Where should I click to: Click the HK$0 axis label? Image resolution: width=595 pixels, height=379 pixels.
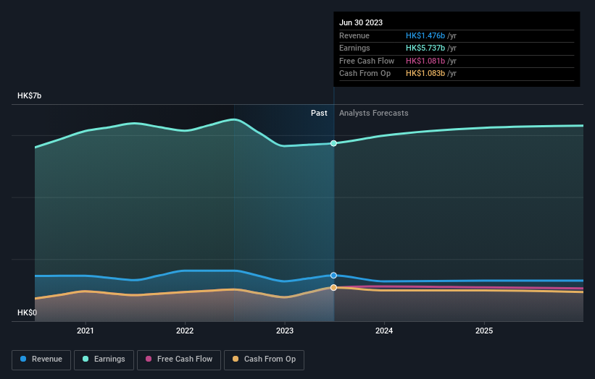(27, 312)
